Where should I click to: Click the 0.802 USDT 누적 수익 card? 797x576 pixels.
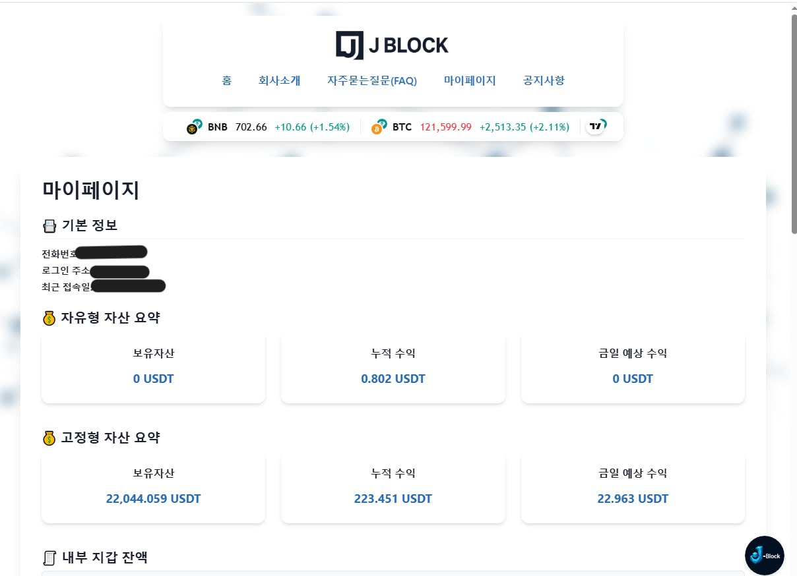point(393,367)
